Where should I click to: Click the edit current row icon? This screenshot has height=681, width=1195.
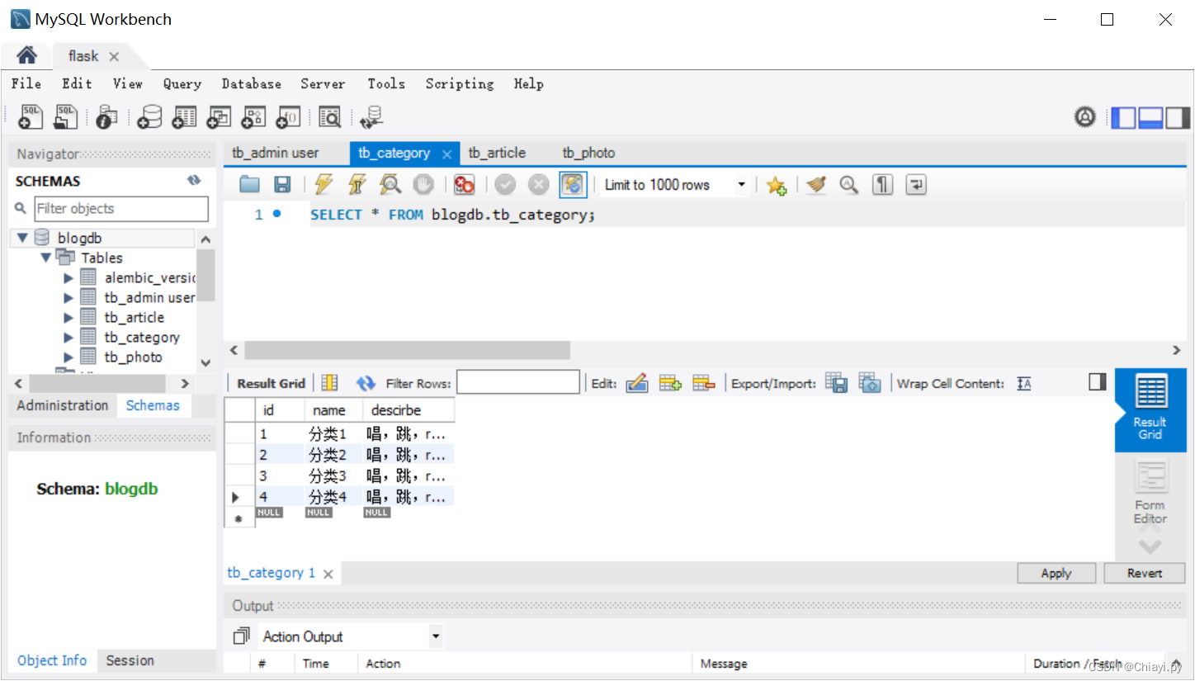coord(637,383)
